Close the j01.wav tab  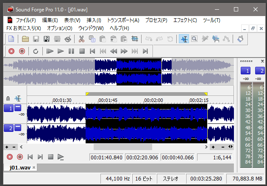(x=34, y=167)
